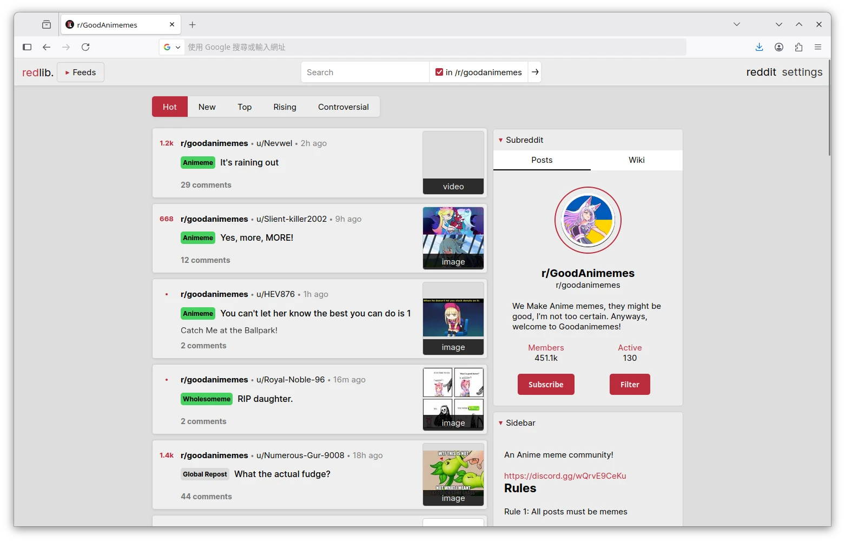Switch to the Top sort tab
This screenshot has width=845, height=542.
pos(245,107)
